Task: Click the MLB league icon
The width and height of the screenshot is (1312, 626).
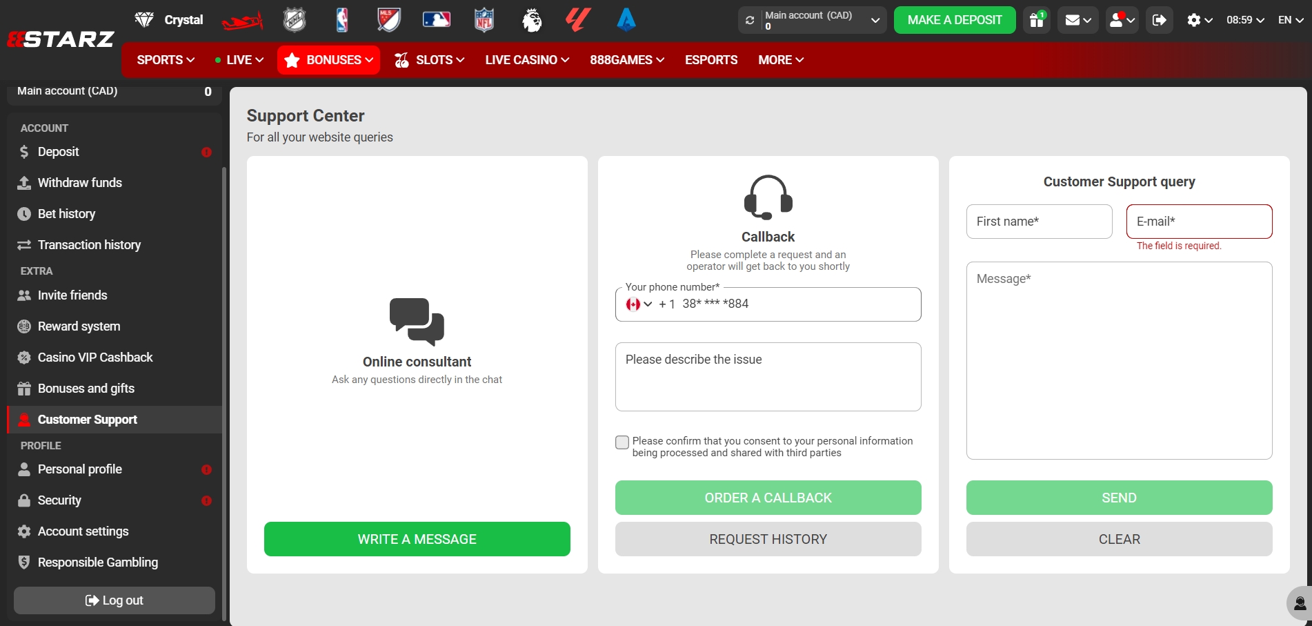Action: 436,20
